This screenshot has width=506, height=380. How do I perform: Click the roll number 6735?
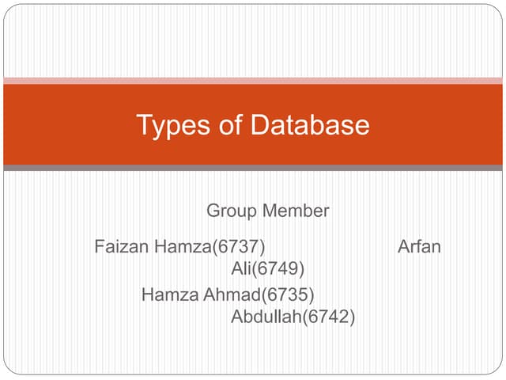tap(288, 295)
